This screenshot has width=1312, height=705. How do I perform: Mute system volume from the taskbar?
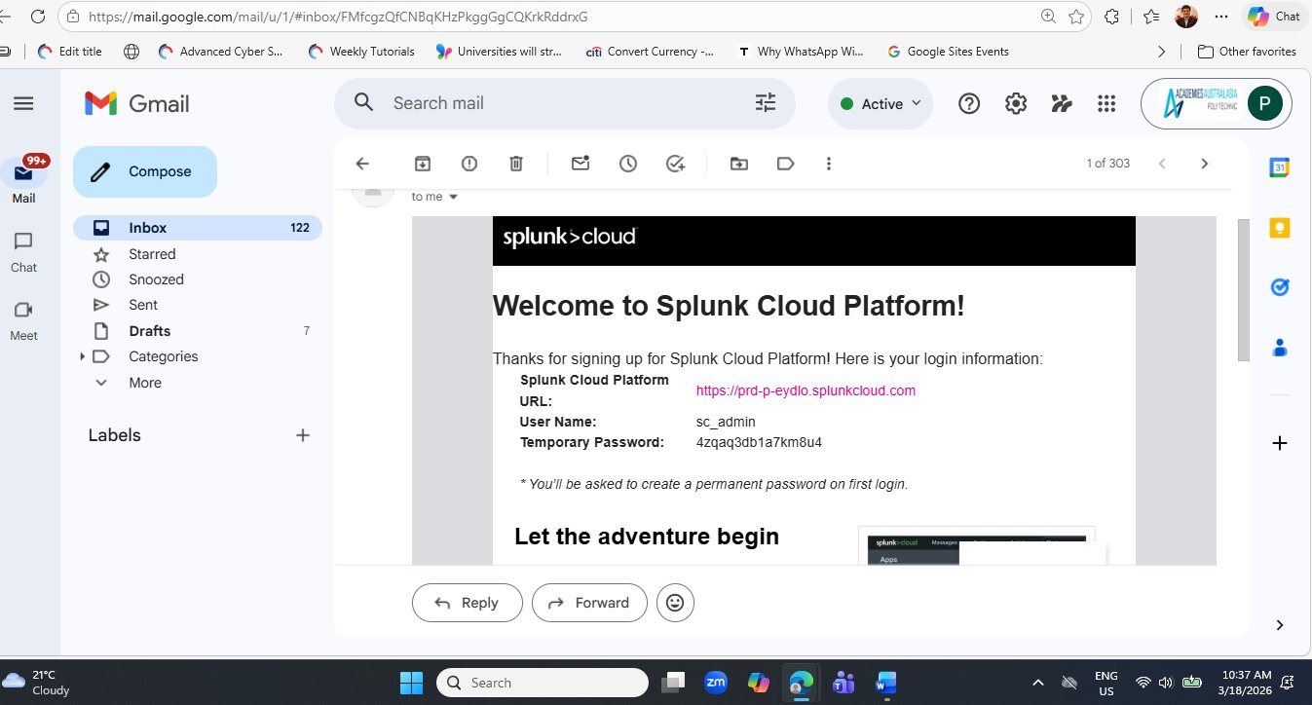(1165, 682)
